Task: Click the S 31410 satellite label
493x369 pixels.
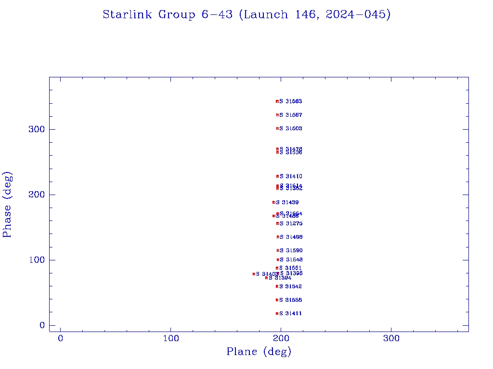Action: pyautogui.click(x=291, y=176)
